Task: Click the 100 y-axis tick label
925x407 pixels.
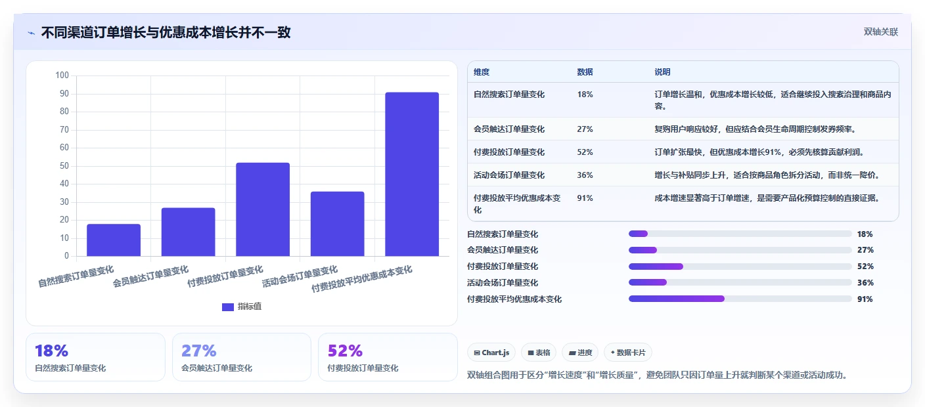Action: click(62, 75)
